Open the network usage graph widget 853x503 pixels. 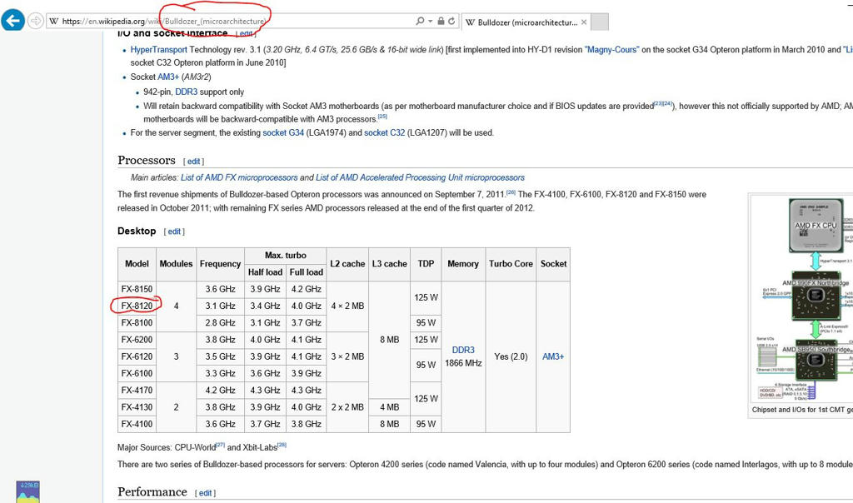click(x=29, y=491)
